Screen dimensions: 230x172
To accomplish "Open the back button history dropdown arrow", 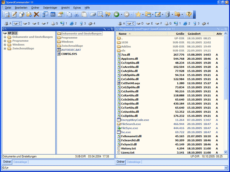I will pyautogui.click(x=122, y=14).
